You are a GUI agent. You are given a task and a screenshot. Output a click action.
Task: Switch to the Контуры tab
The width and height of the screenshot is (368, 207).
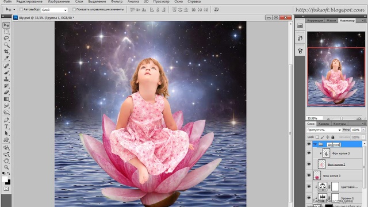pos(339,124)
